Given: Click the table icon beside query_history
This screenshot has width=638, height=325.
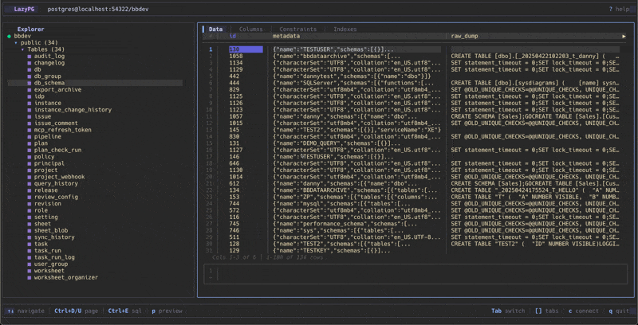Looking at the screenshot, I should (x=30, y=184).
